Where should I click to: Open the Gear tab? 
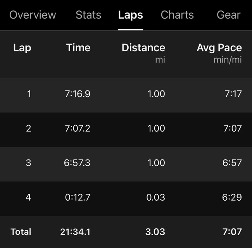point(228,15)
